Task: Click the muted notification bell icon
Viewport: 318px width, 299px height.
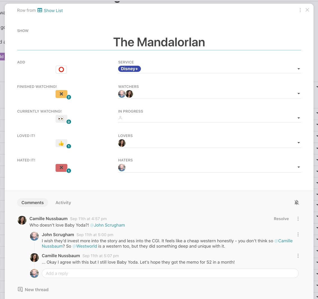Action: (296, 202)
